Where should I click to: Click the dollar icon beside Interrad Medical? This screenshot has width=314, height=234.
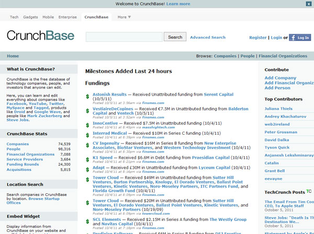87,135
